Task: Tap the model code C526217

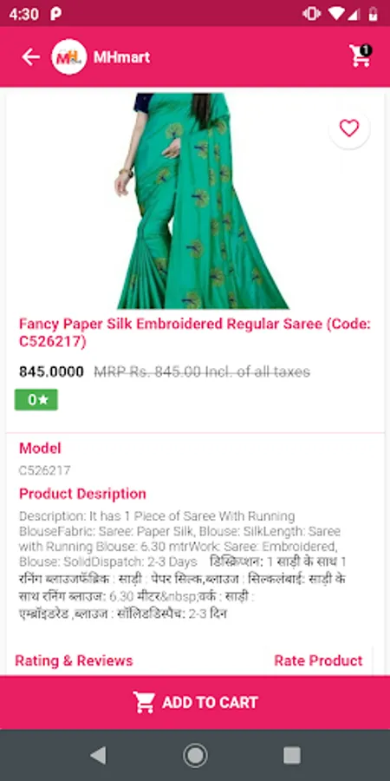Action: (x=45, y=470)
